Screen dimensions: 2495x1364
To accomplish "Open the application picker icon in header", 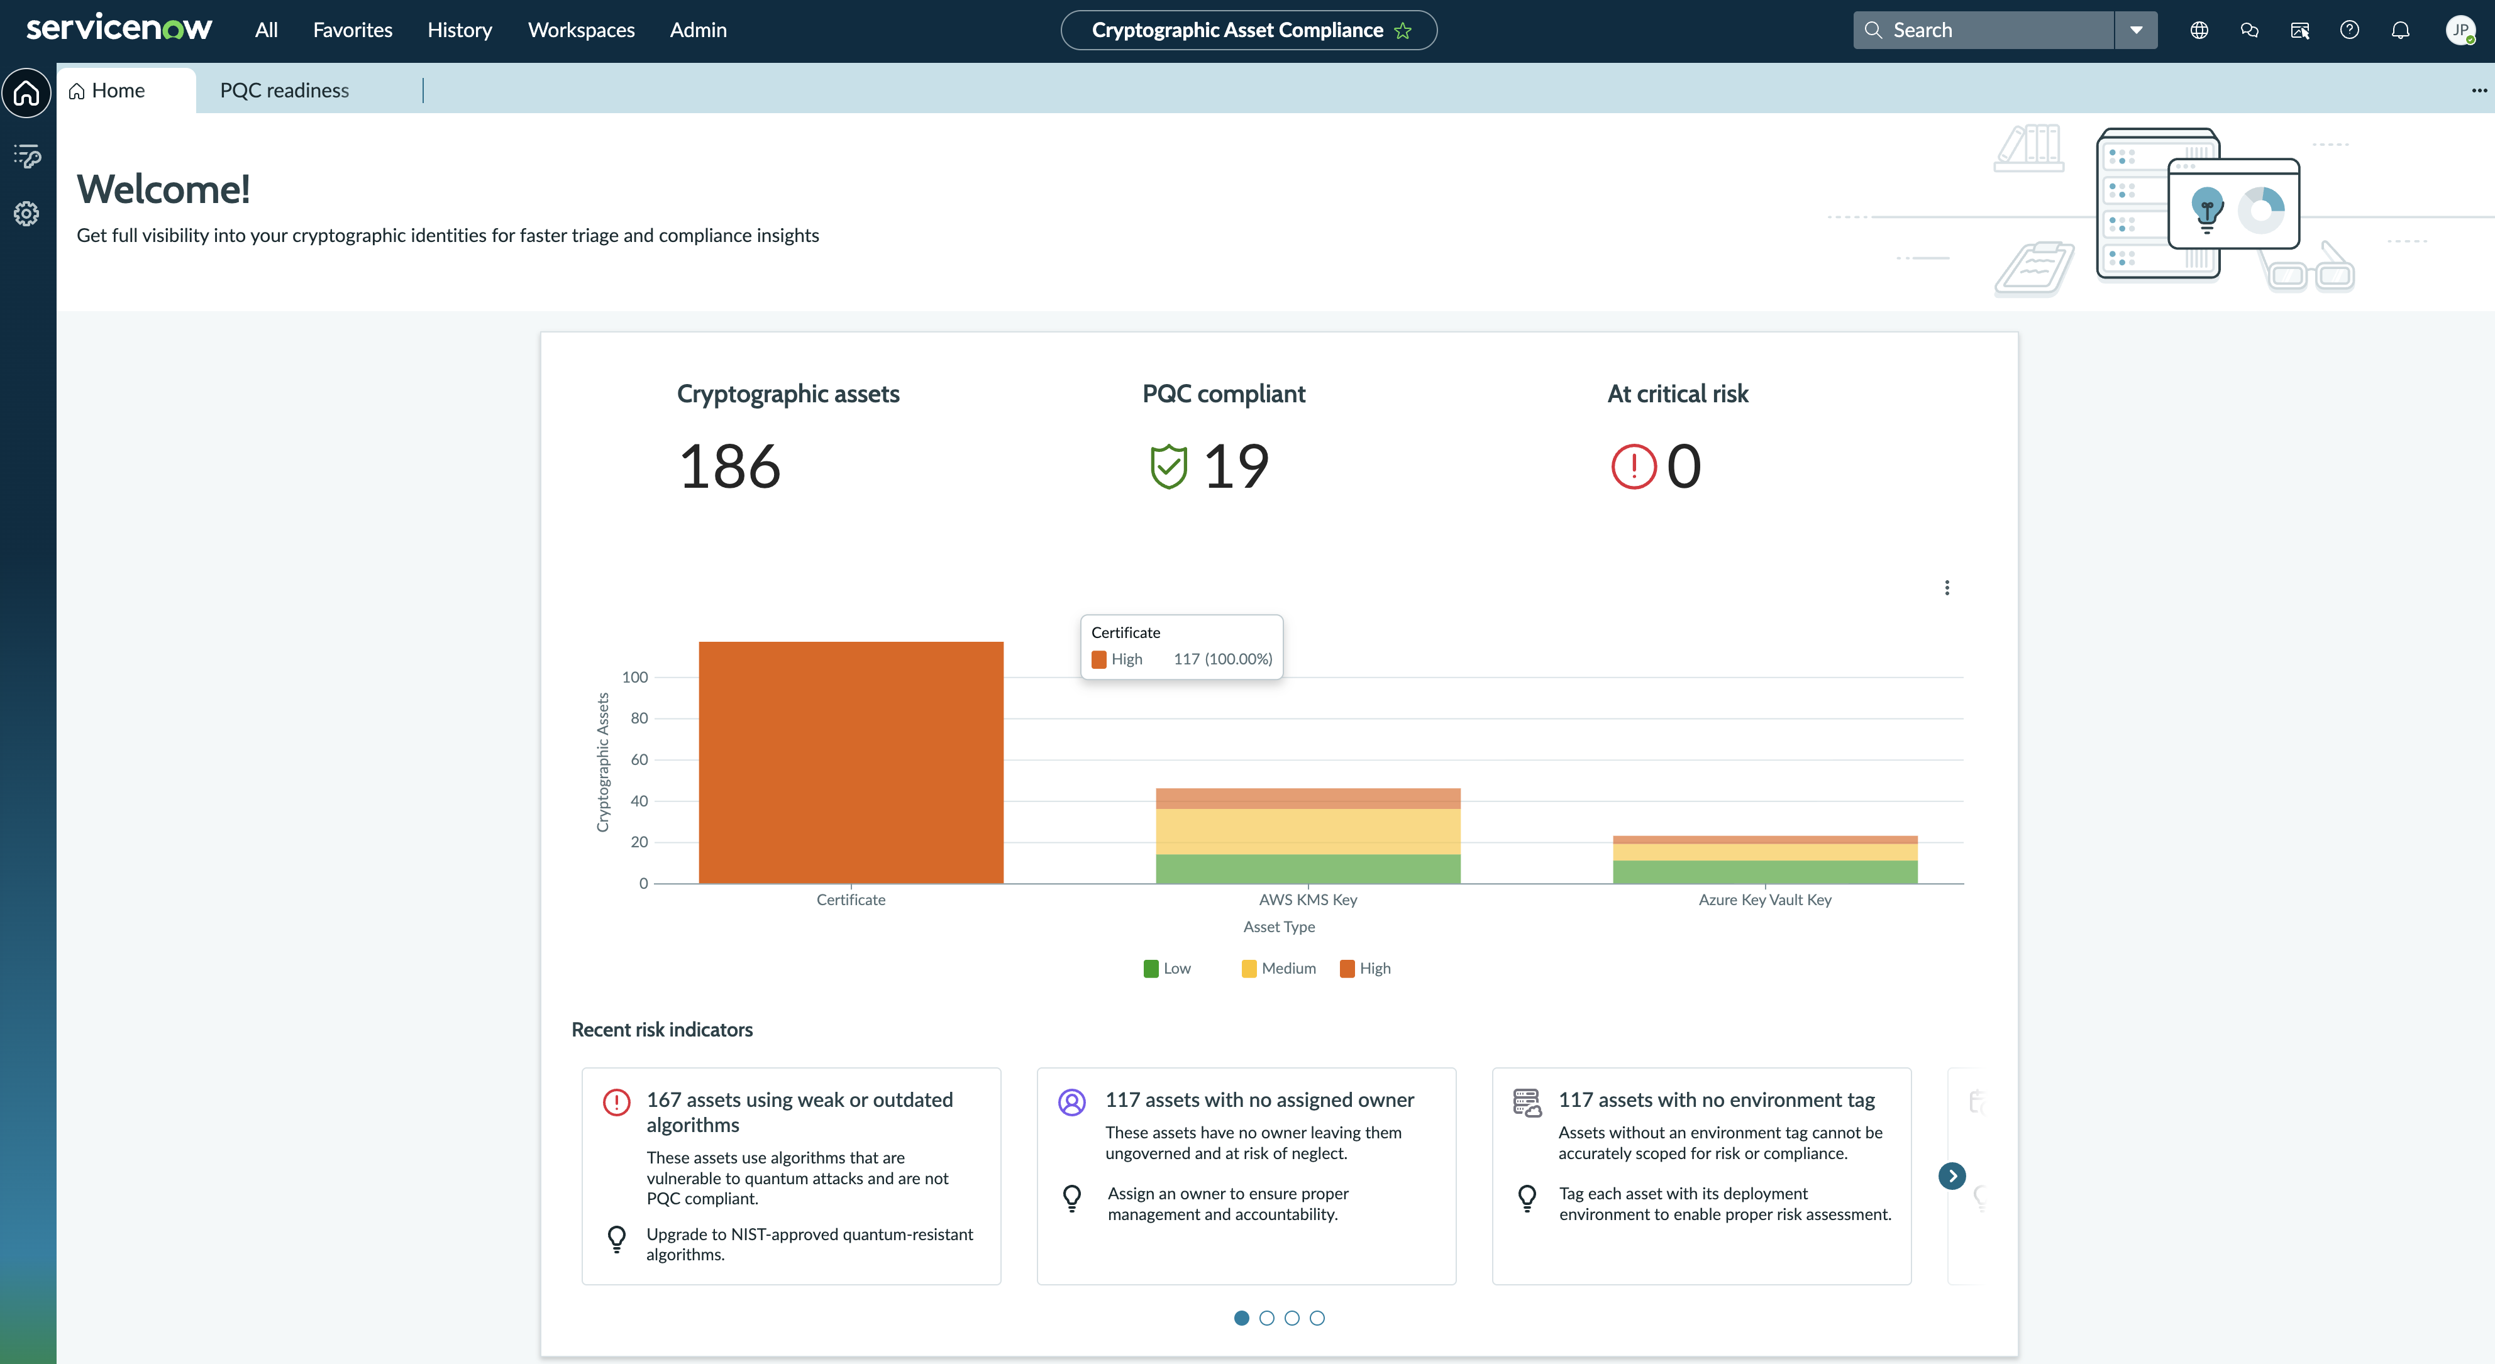I will [x=2299, y=30].
